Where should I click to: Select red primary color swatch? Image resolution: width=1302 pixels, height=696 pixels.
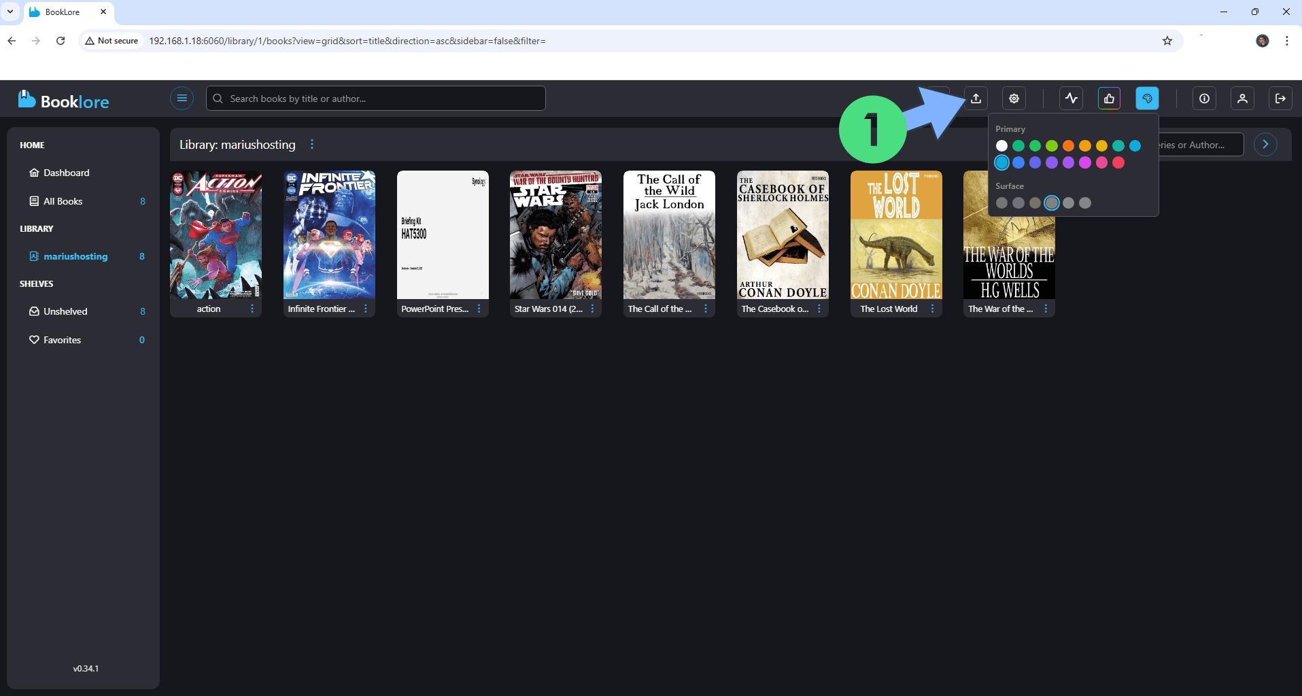(1118, 162)
